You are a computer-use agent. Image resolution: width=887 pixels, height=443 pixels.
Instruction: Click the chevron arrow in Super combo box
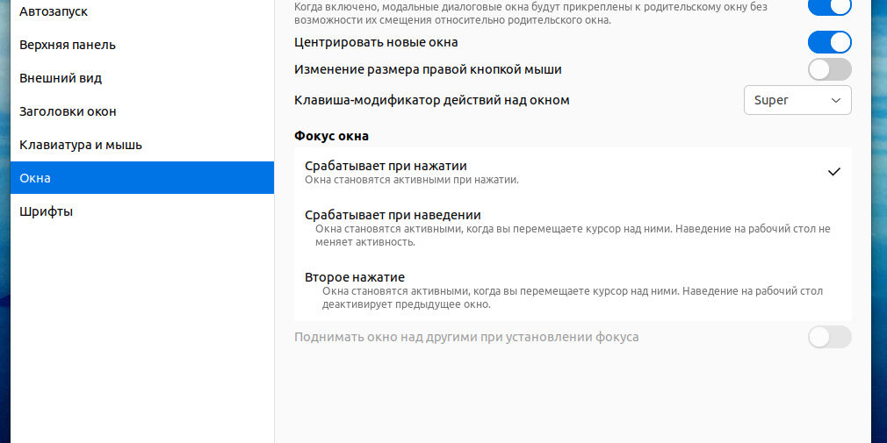[x=835, y=100]
